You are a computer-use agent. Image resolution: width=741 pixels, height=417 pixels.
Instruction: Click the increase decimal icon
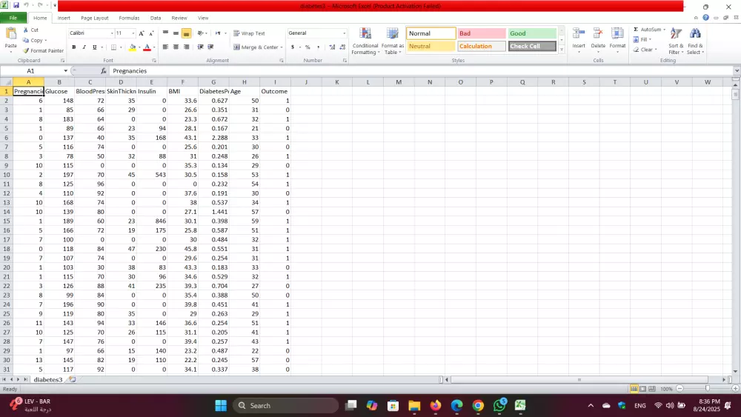click(332, 47)
